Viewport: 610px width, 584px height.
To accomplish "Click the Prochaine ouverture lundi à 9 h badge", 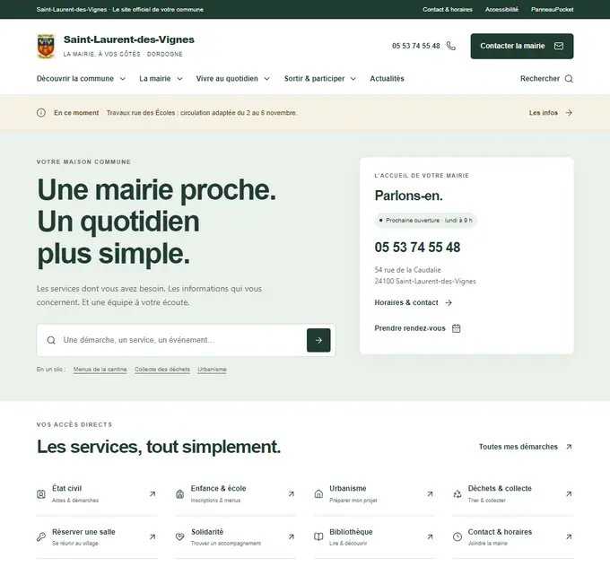I will coord(426,220).
